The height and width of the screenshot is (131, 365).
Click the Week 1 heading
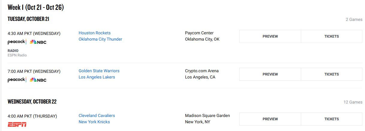click(36, 7)
